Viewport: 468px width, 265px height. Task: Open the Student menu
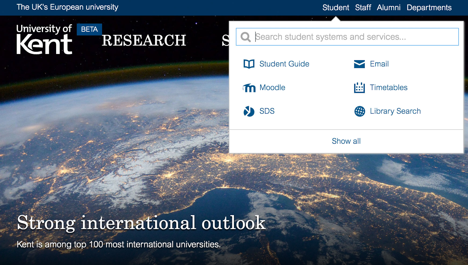(336, 8)
